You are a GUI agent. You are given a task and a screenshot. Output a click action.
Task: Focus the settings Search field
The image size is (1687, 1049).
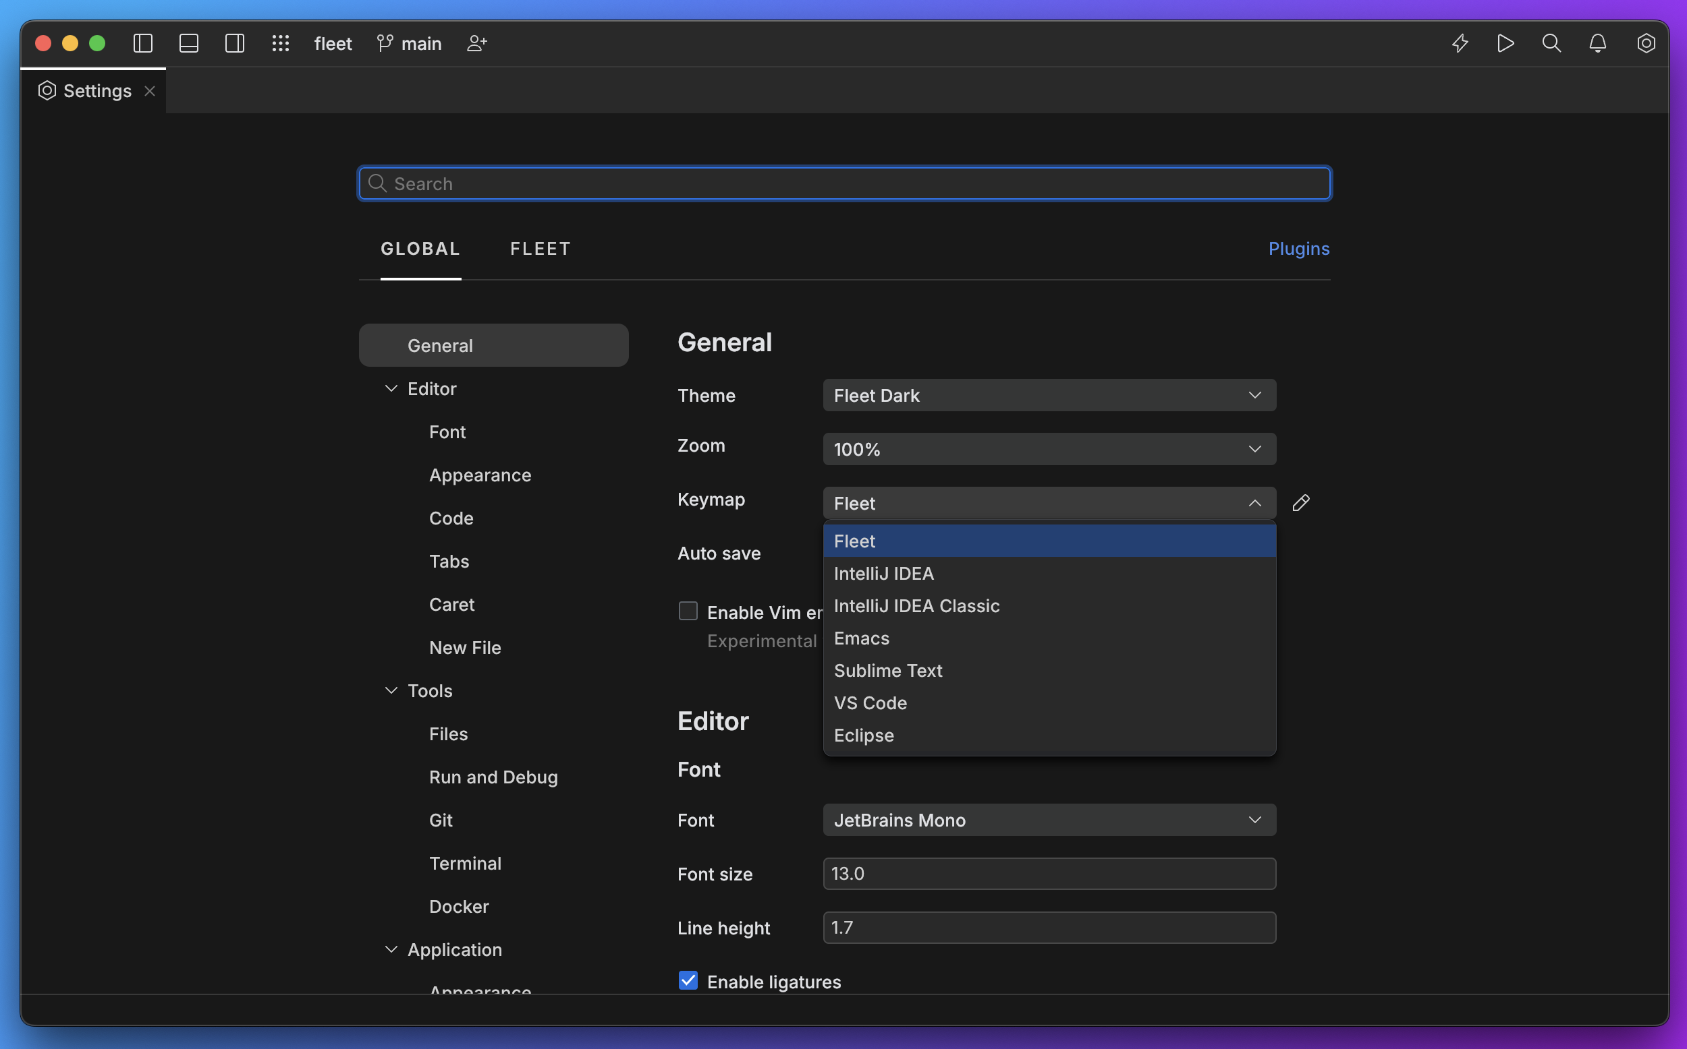click(x=844, y=183)
